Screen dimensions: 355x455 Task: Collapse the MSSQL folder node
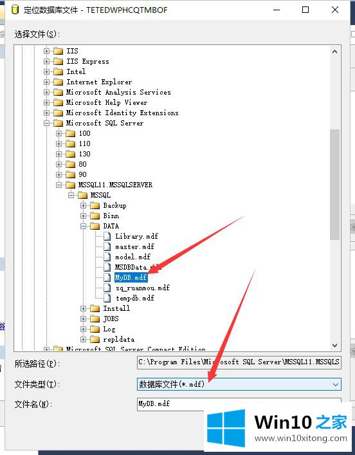click(71, 195)
